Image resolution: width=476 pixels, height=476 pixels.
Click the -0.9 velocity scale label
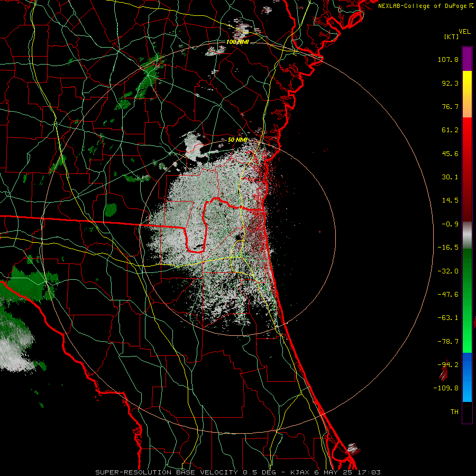[x=450, y=224]
